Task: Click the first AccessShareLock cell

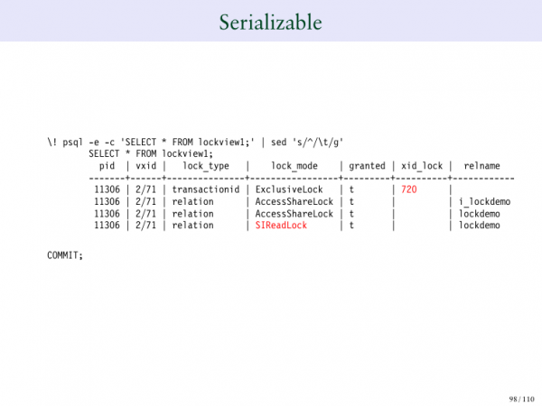Action: 294,202
